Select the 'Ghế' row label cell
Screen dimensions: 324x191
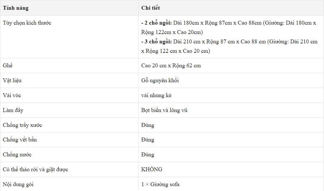[x=69, y=65]
